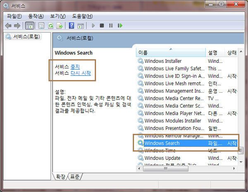The image size is (248, 192).
Task: Select the Windows Search row
Action: click(187, 143)
